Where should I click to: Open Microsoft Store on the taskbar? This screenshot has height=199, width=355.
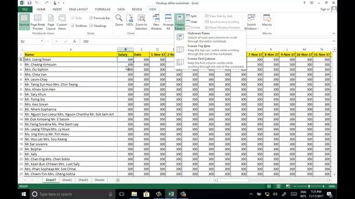[146, 194]
